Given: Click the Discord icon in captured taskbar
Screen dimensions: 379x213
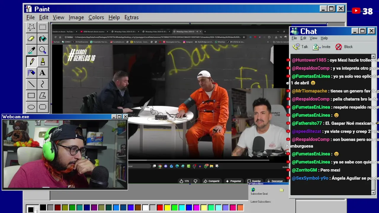Looking at the screenshot, I should (x=166, y=166).
